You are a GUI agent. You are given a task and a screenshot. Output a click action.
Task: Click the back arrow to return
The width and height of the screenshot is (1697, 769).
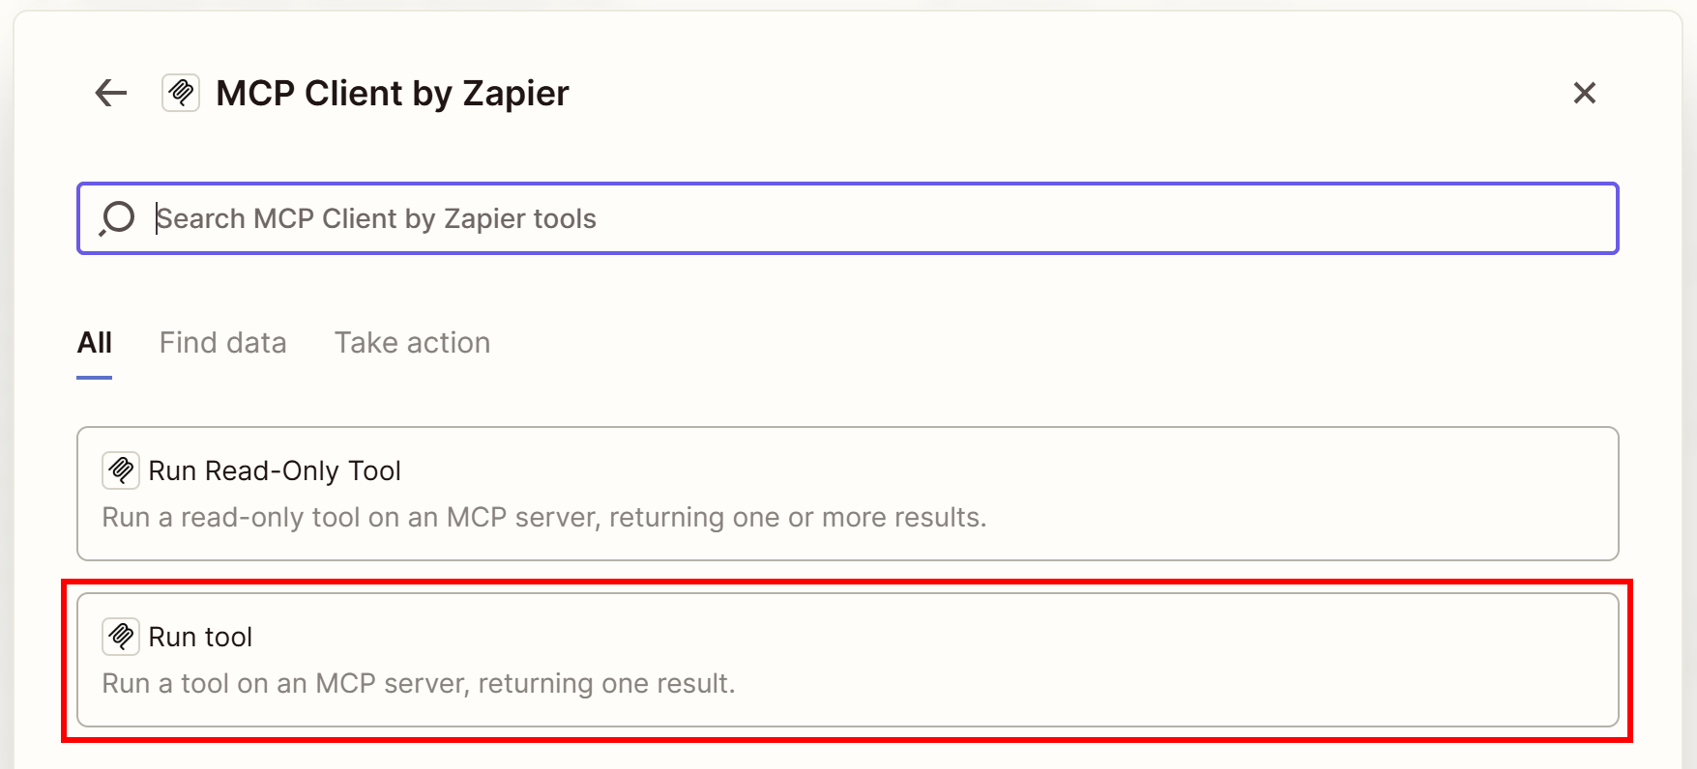pyautogui.click(x=109, y=93)
